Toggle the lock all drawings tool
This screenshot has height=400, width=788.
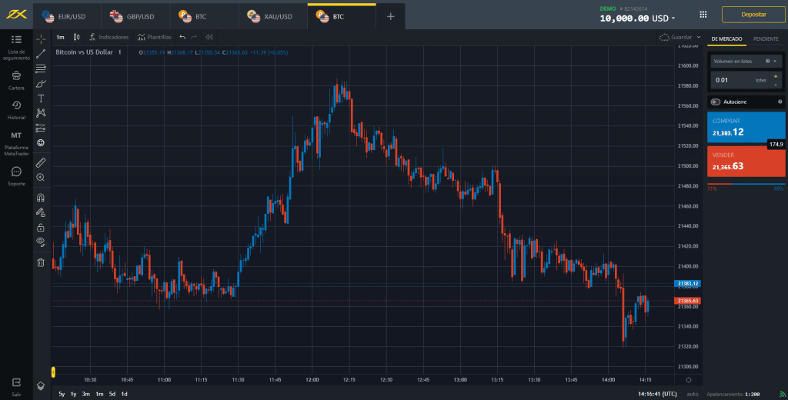click(41, 228)
